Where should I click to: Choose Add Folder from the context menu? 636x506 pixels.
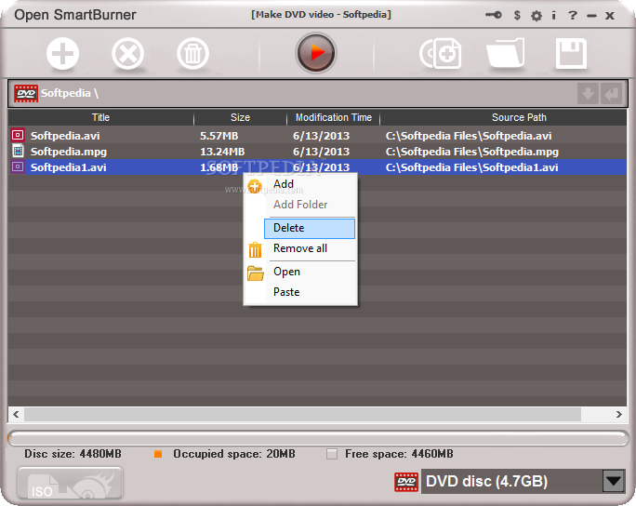(x=302, y=205)
